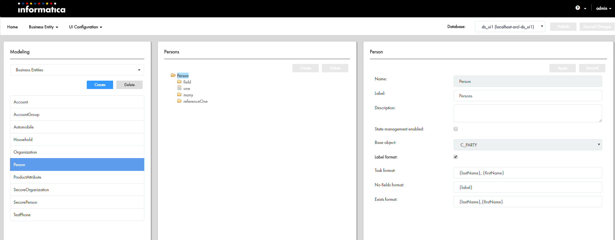Click the open folder icon beside Person
The height and width of the screenshot is (240, 615).
coord(173,76)
